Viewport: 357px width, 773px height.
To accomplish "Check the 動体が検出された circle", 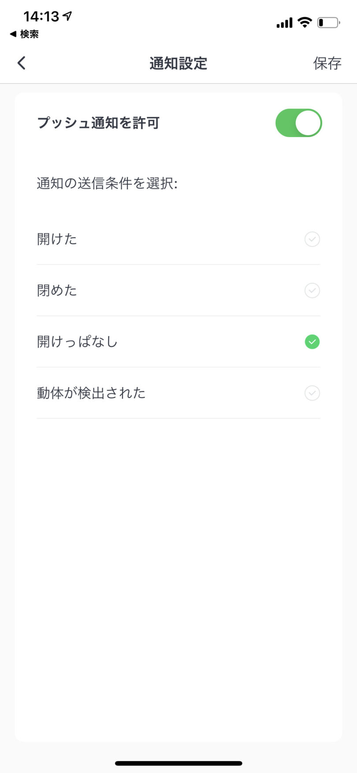I will pos(312,393).
